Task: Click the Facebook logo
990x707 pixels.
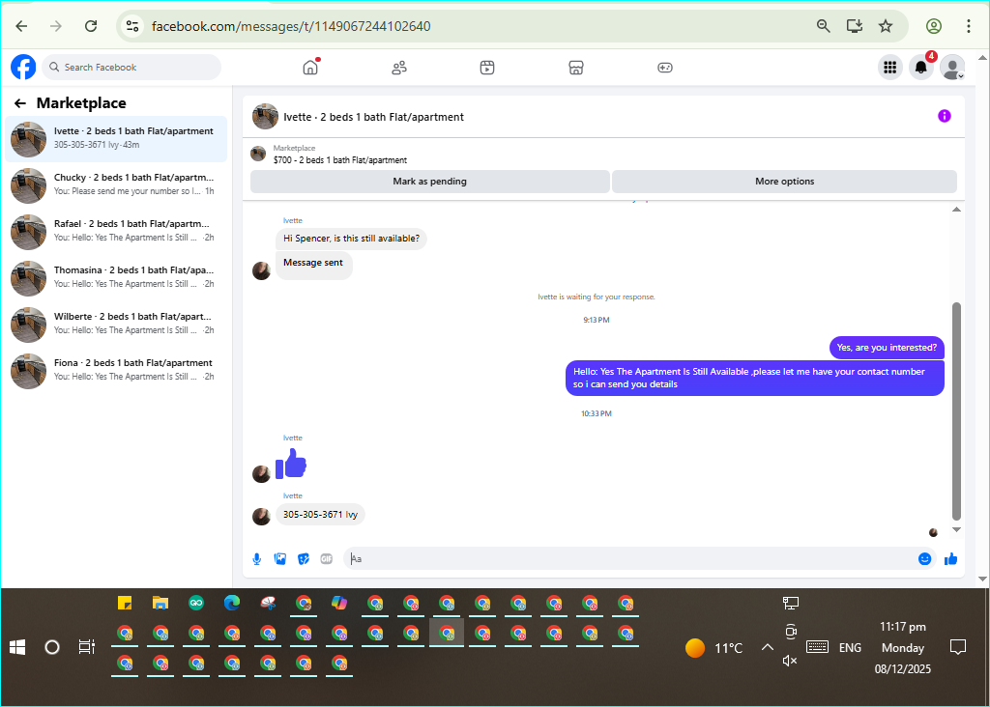Action: pyautogui.click(x=23, y=67)
